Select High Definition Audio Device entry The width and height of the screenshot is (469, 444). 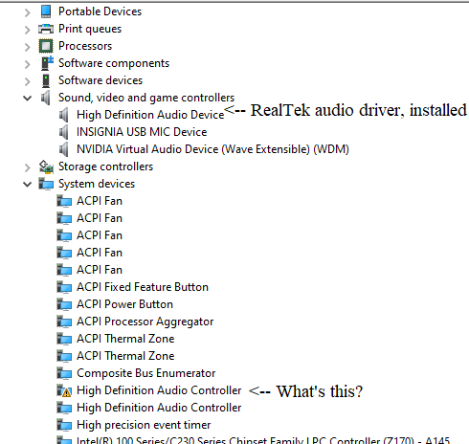coord(150,115)
